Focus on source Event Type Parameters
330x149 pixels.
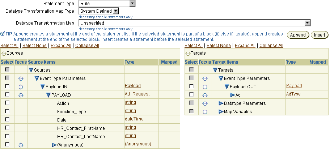21,78
